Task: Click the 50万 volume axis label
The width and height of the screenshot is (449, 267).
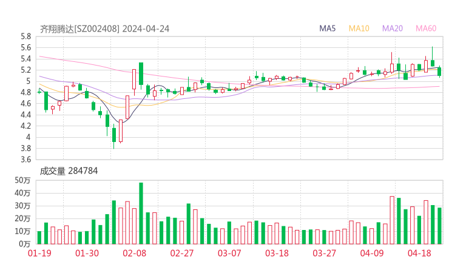Action: (x=22, y=180)
